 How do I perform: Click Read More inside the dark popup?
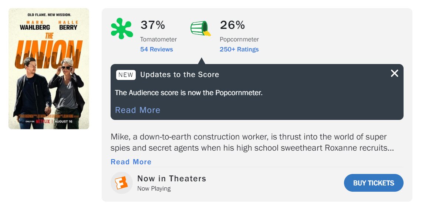point(138,110)
